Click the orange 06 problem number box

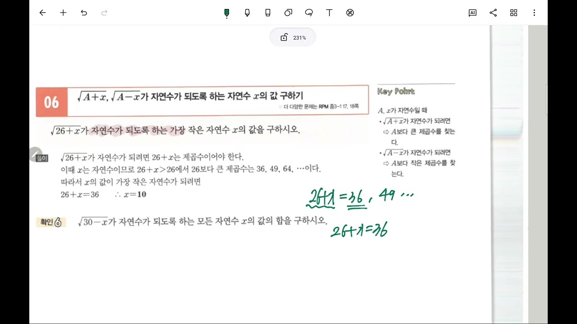[51, 102]
